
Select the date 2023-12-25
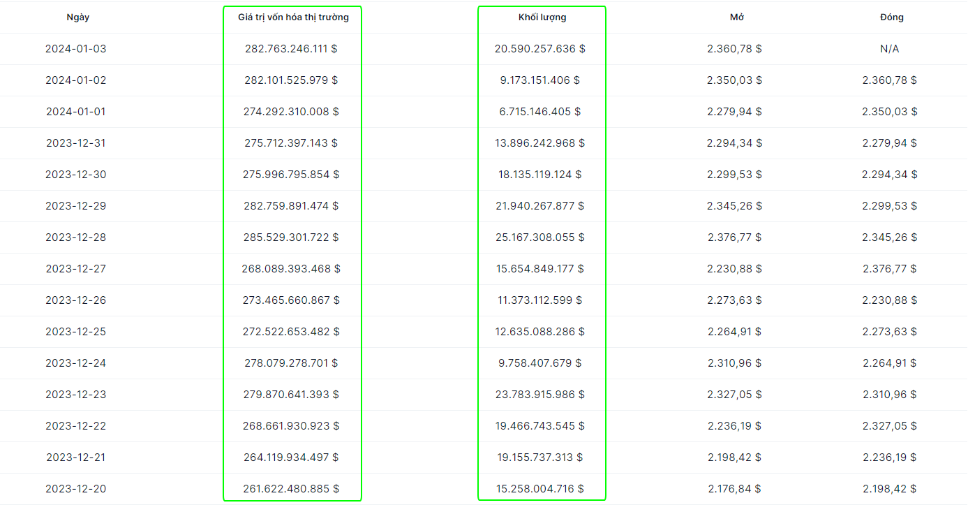pyautogui.click(x=76, y=332)
